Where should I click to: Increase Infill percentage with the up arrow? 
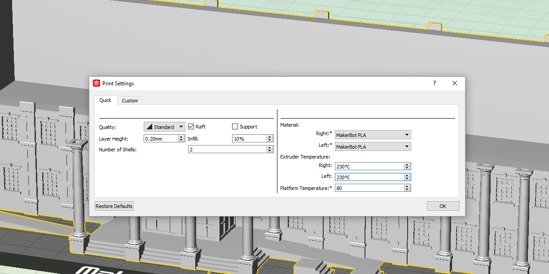click(x=270, y=137)
